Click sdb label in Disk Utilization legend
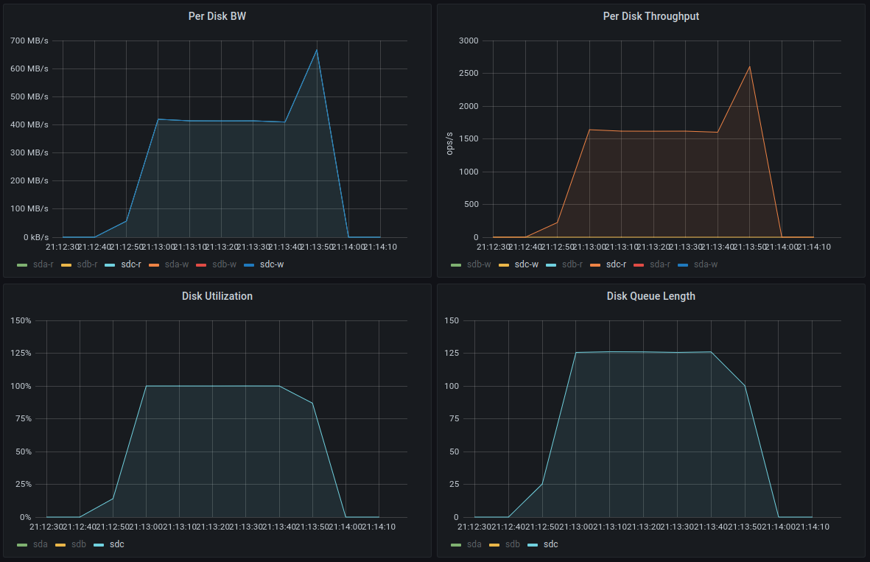The width and height of the screenshot is (870, 562). coord(80,544)
